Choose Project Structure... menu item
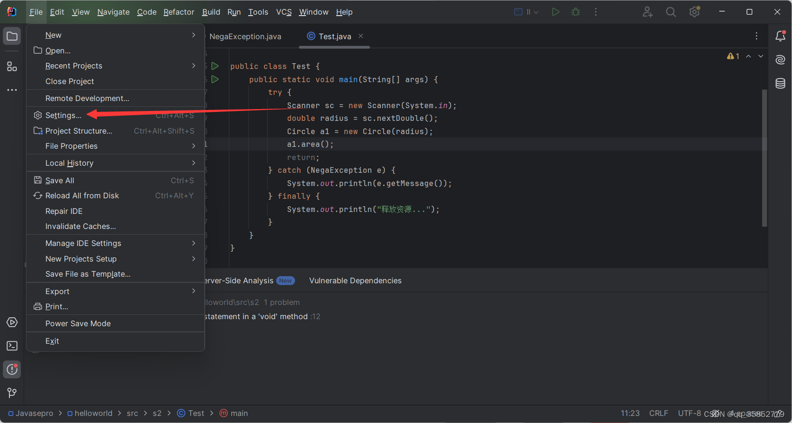 point(115,131)
